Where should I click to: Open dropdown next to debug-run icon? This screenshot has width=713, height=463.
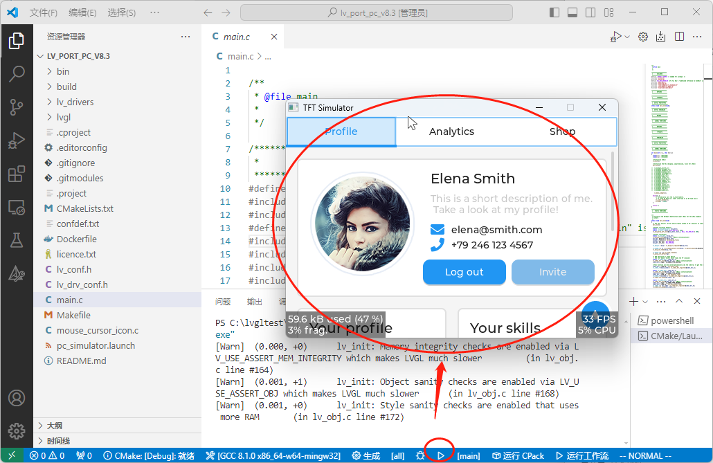point(627,37)
